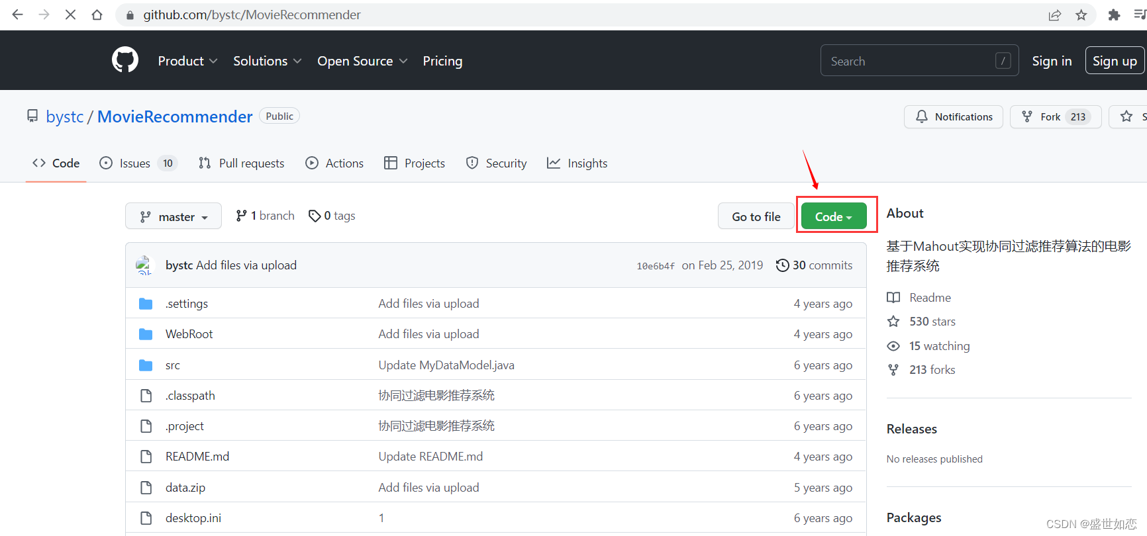Click the Sign in link

(x=1052, y=61)
